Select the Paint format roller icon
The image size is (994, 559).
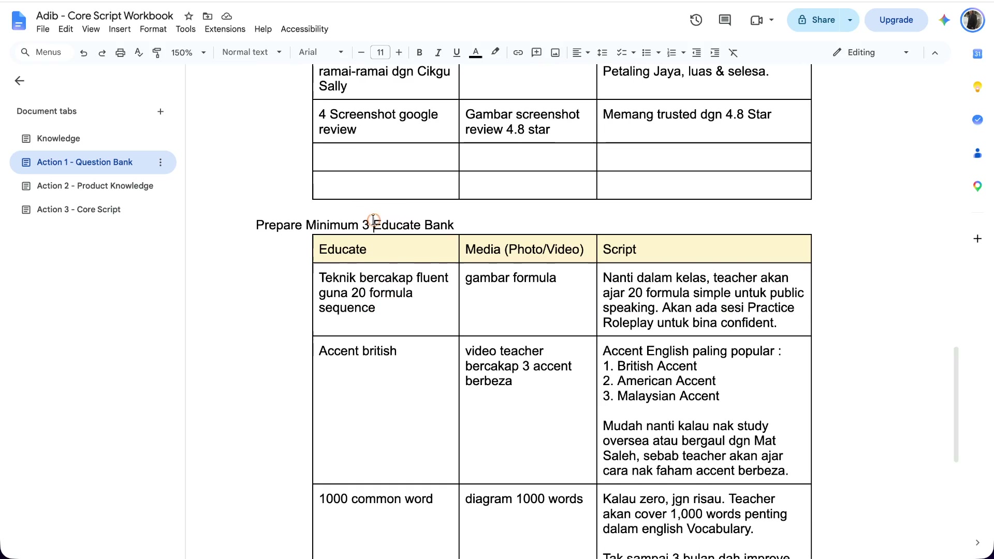pos(157,53)
